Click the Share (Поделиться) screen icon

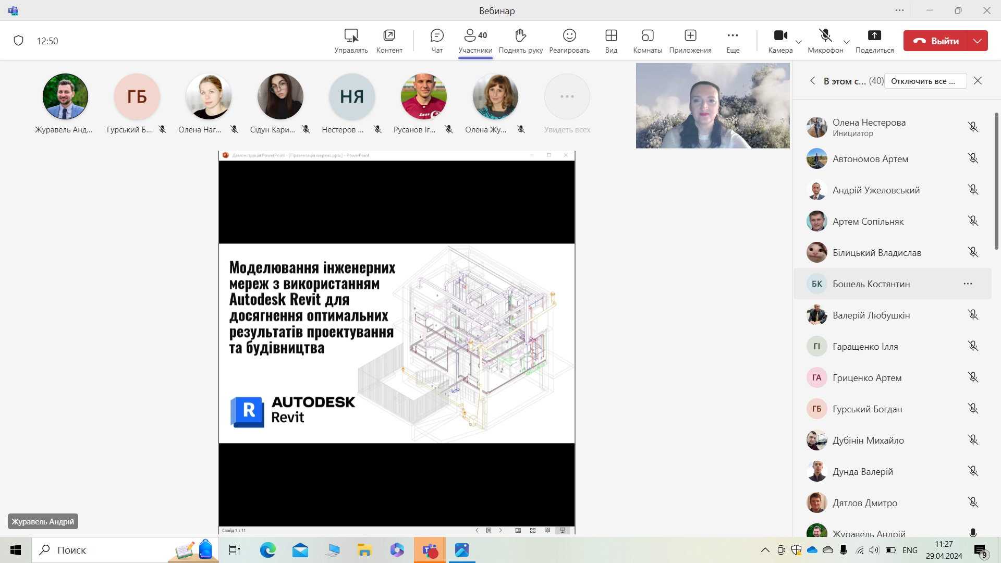point(874,41)
